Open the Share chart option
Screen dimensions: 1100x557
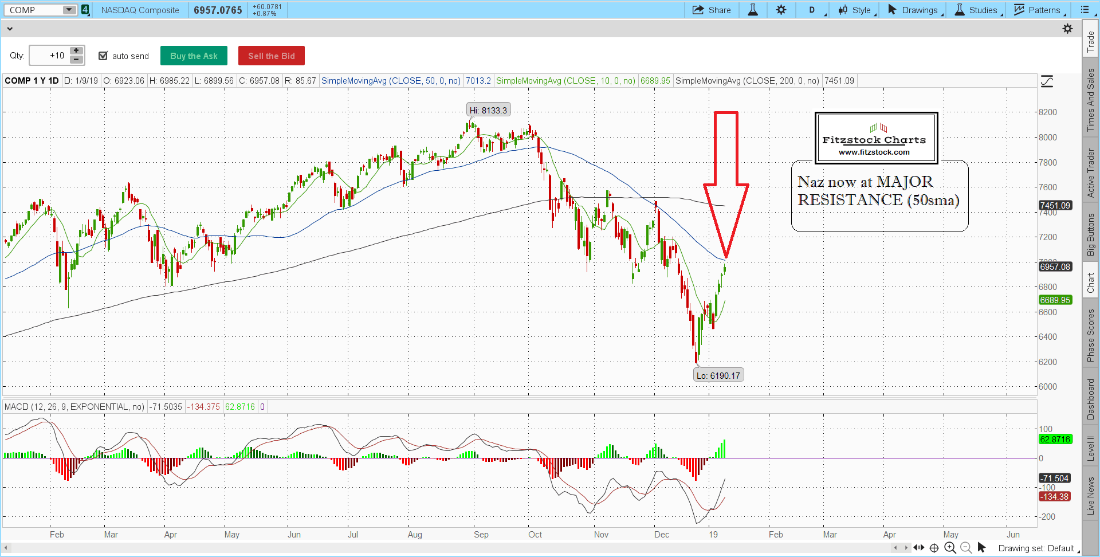click(x=712, y=10)
